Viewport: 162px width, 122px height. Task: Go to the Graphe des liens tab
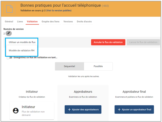(x=50, y=22)
